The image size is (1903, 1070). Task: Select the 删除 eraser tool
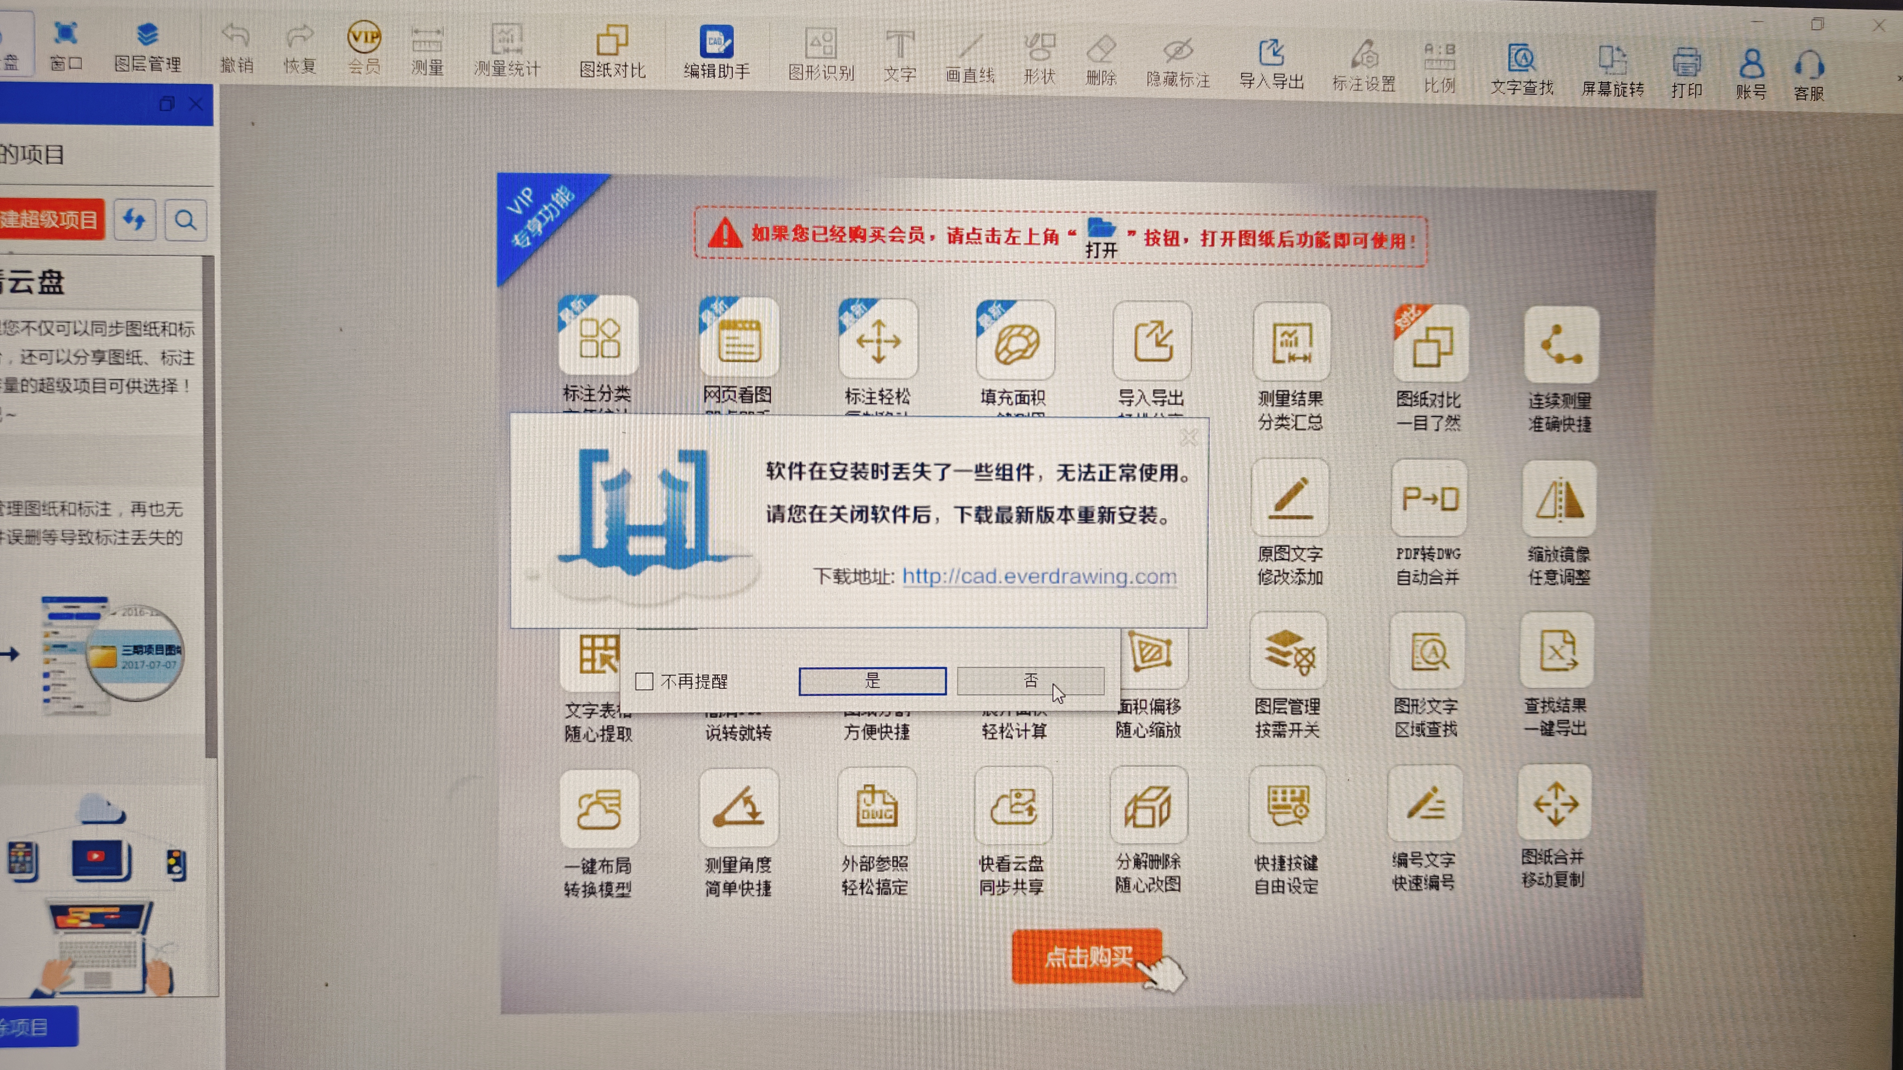click(1101, 60)
